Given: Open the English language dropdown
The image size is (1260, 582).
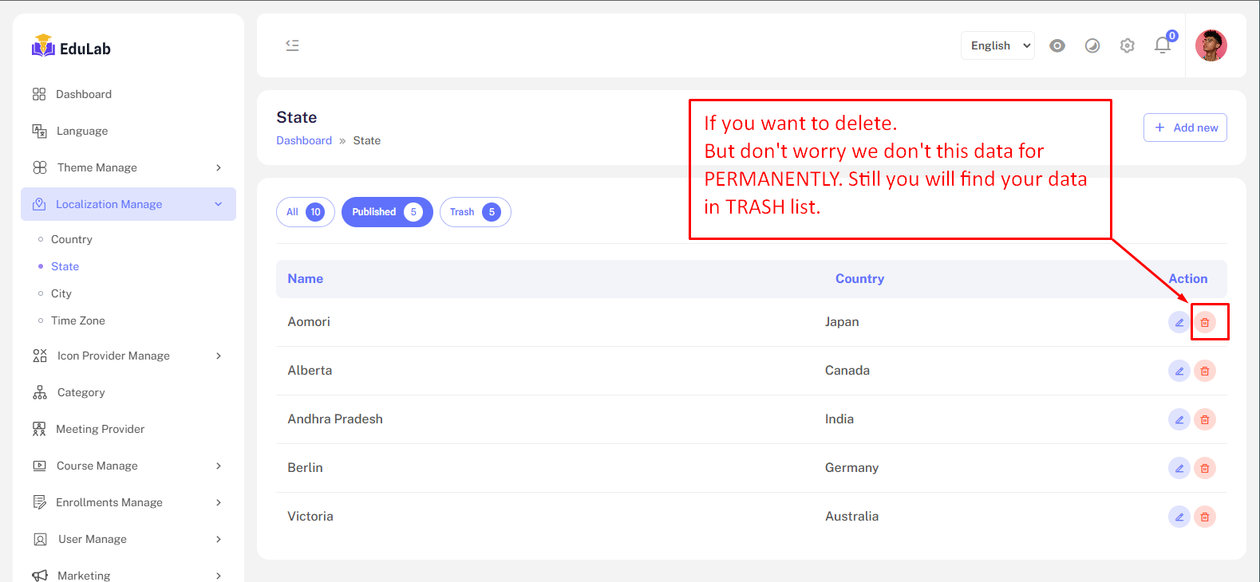Looking at the screenshot, I should 997,45.
